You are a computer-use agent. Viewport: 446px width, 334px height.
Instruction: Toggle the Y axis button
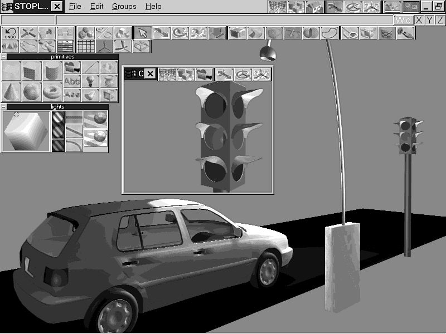(x=429, y=20)
